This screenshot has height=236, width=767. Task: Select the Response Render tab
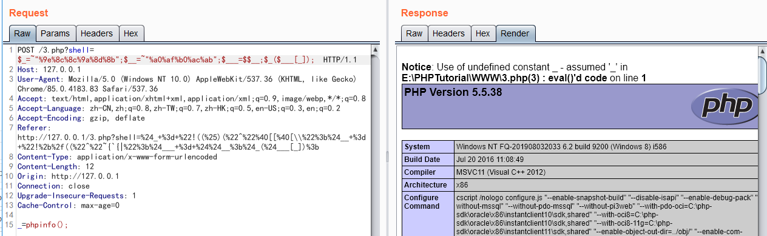(x=515, y=33)
